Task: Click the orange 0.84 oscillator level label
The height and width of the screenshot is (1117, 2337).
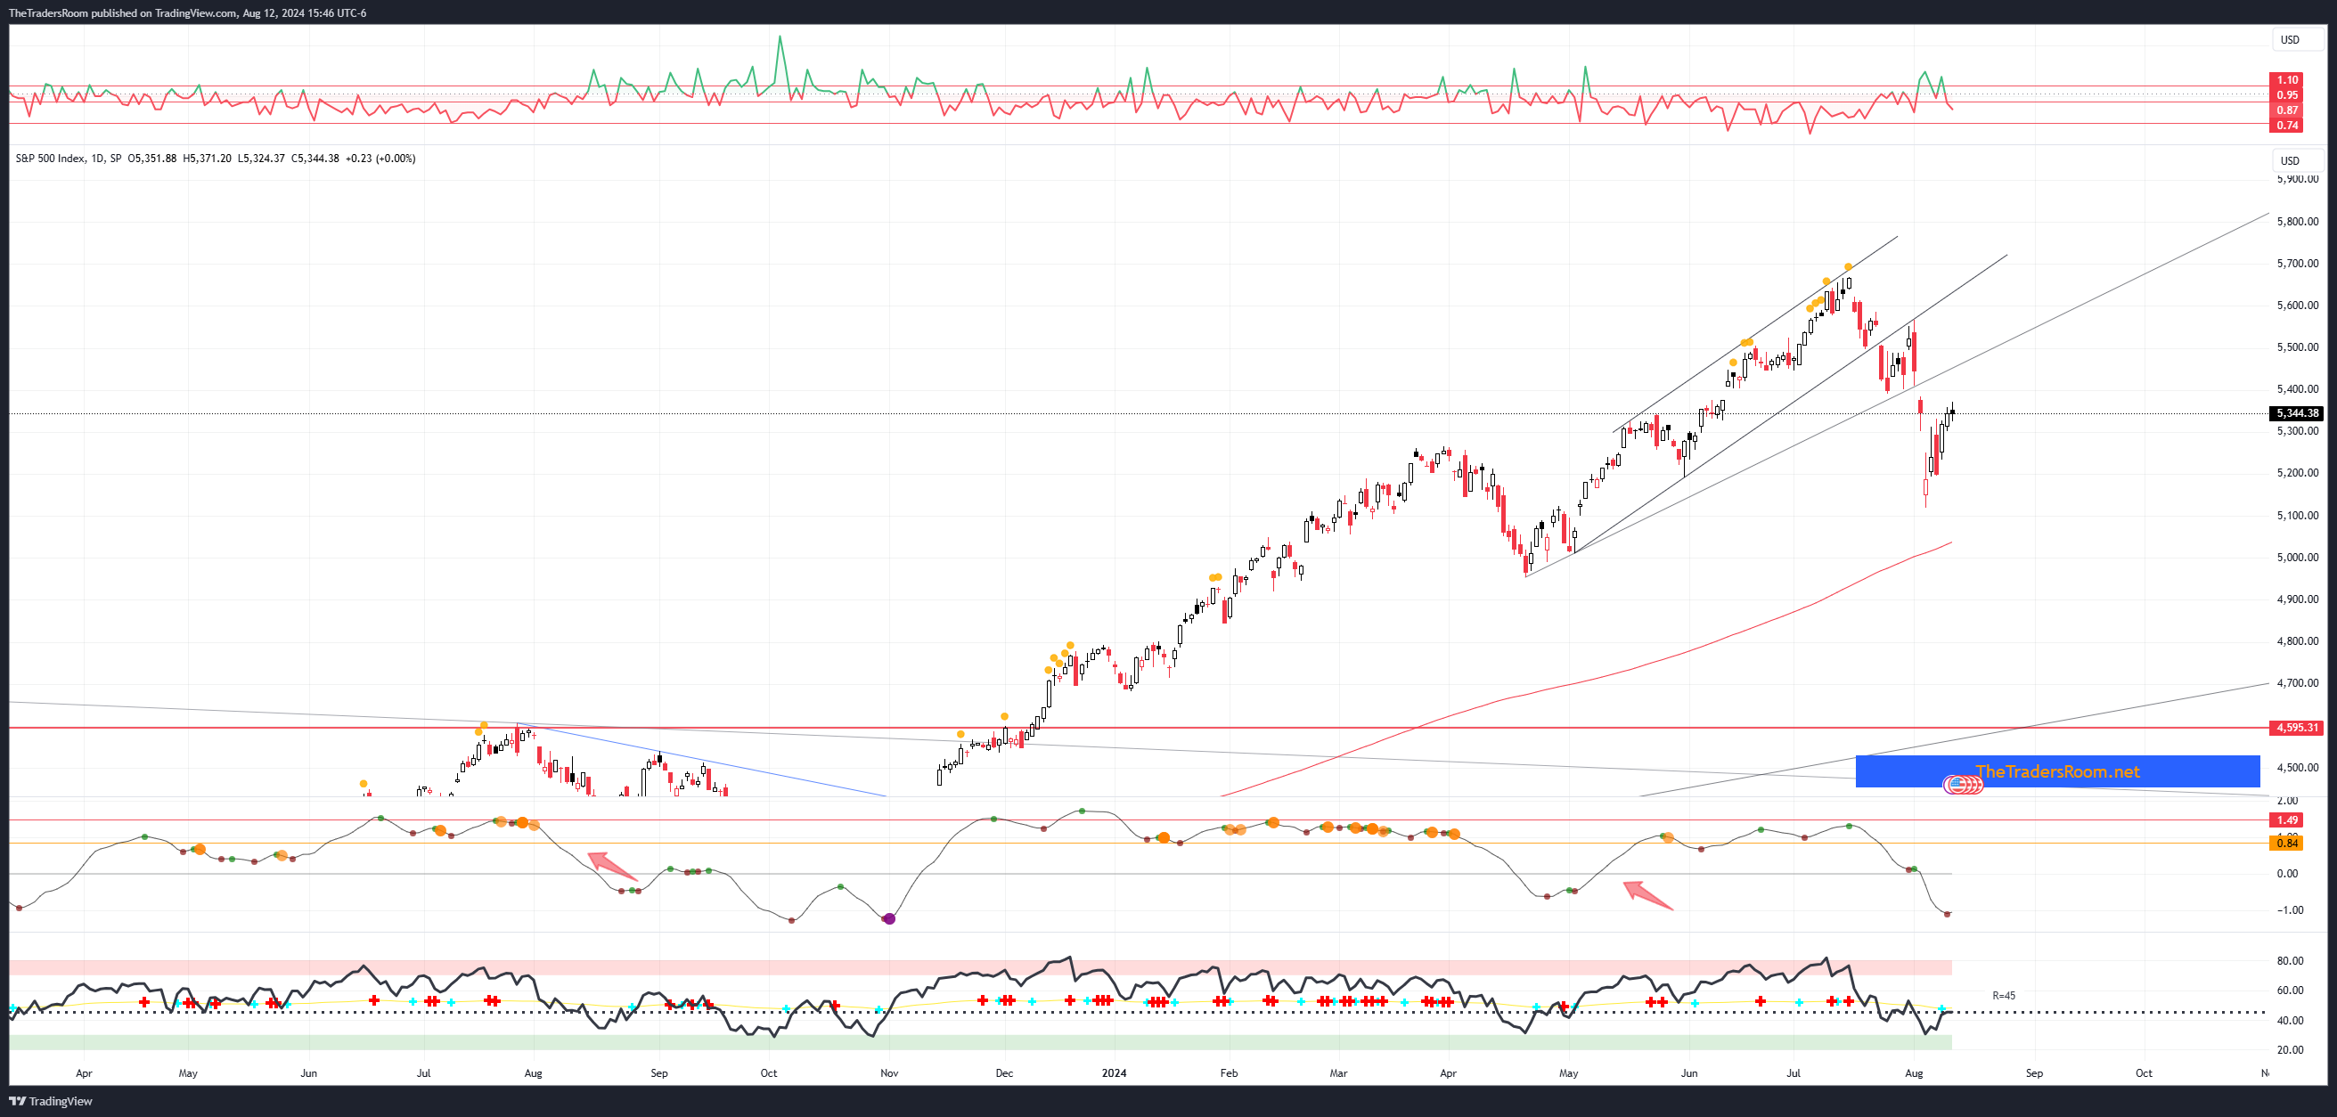Action: click(2286, 844)
